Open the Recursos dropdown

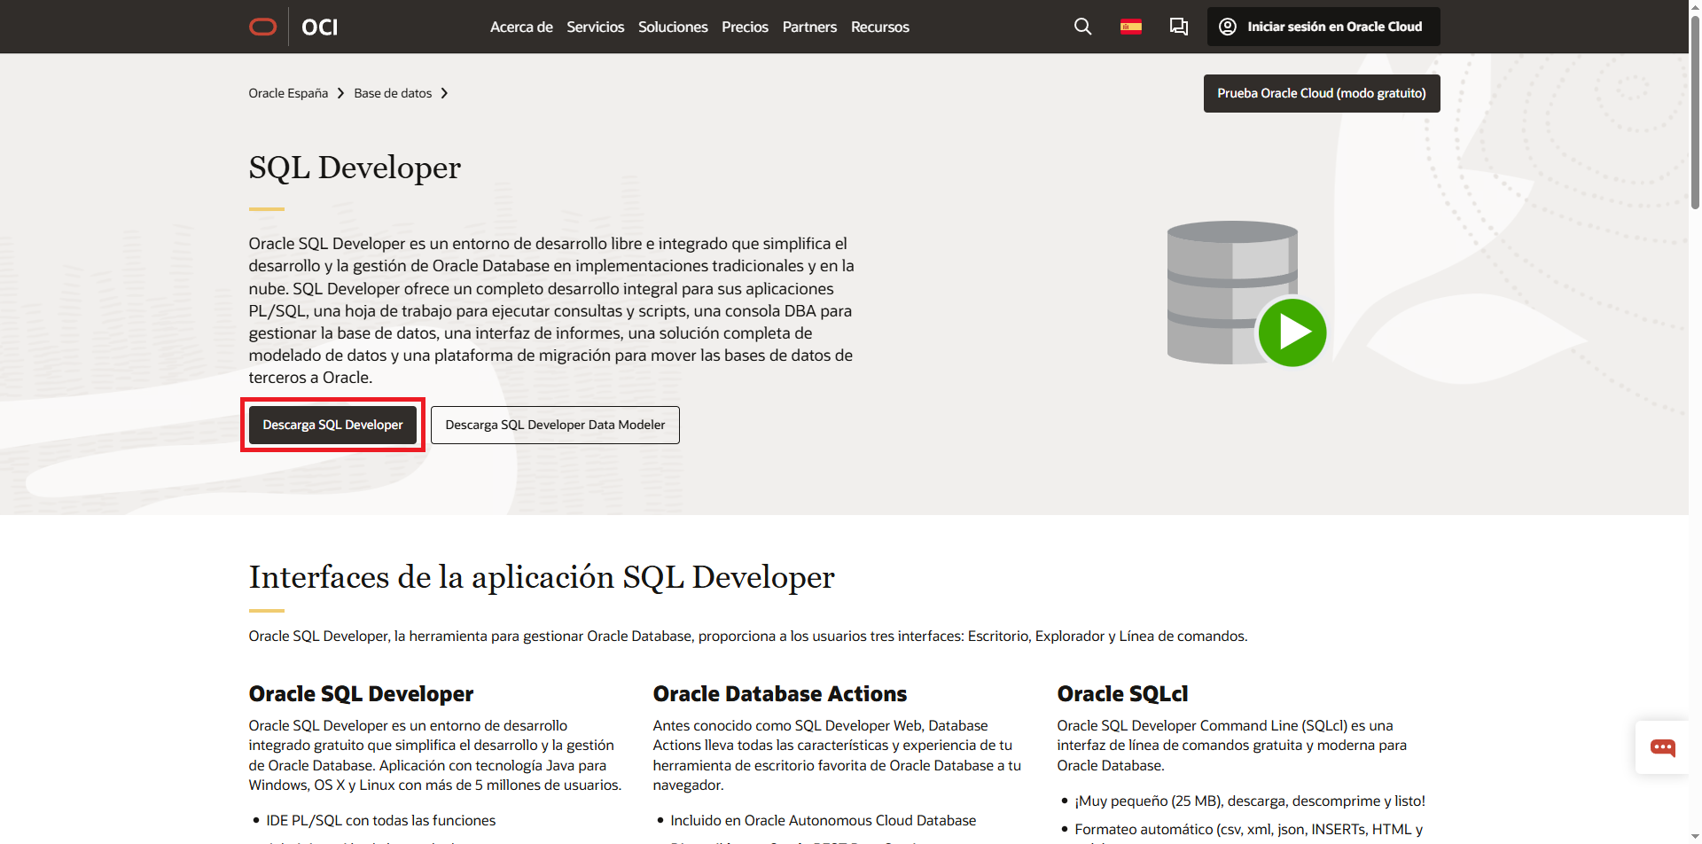click(879, 27)
